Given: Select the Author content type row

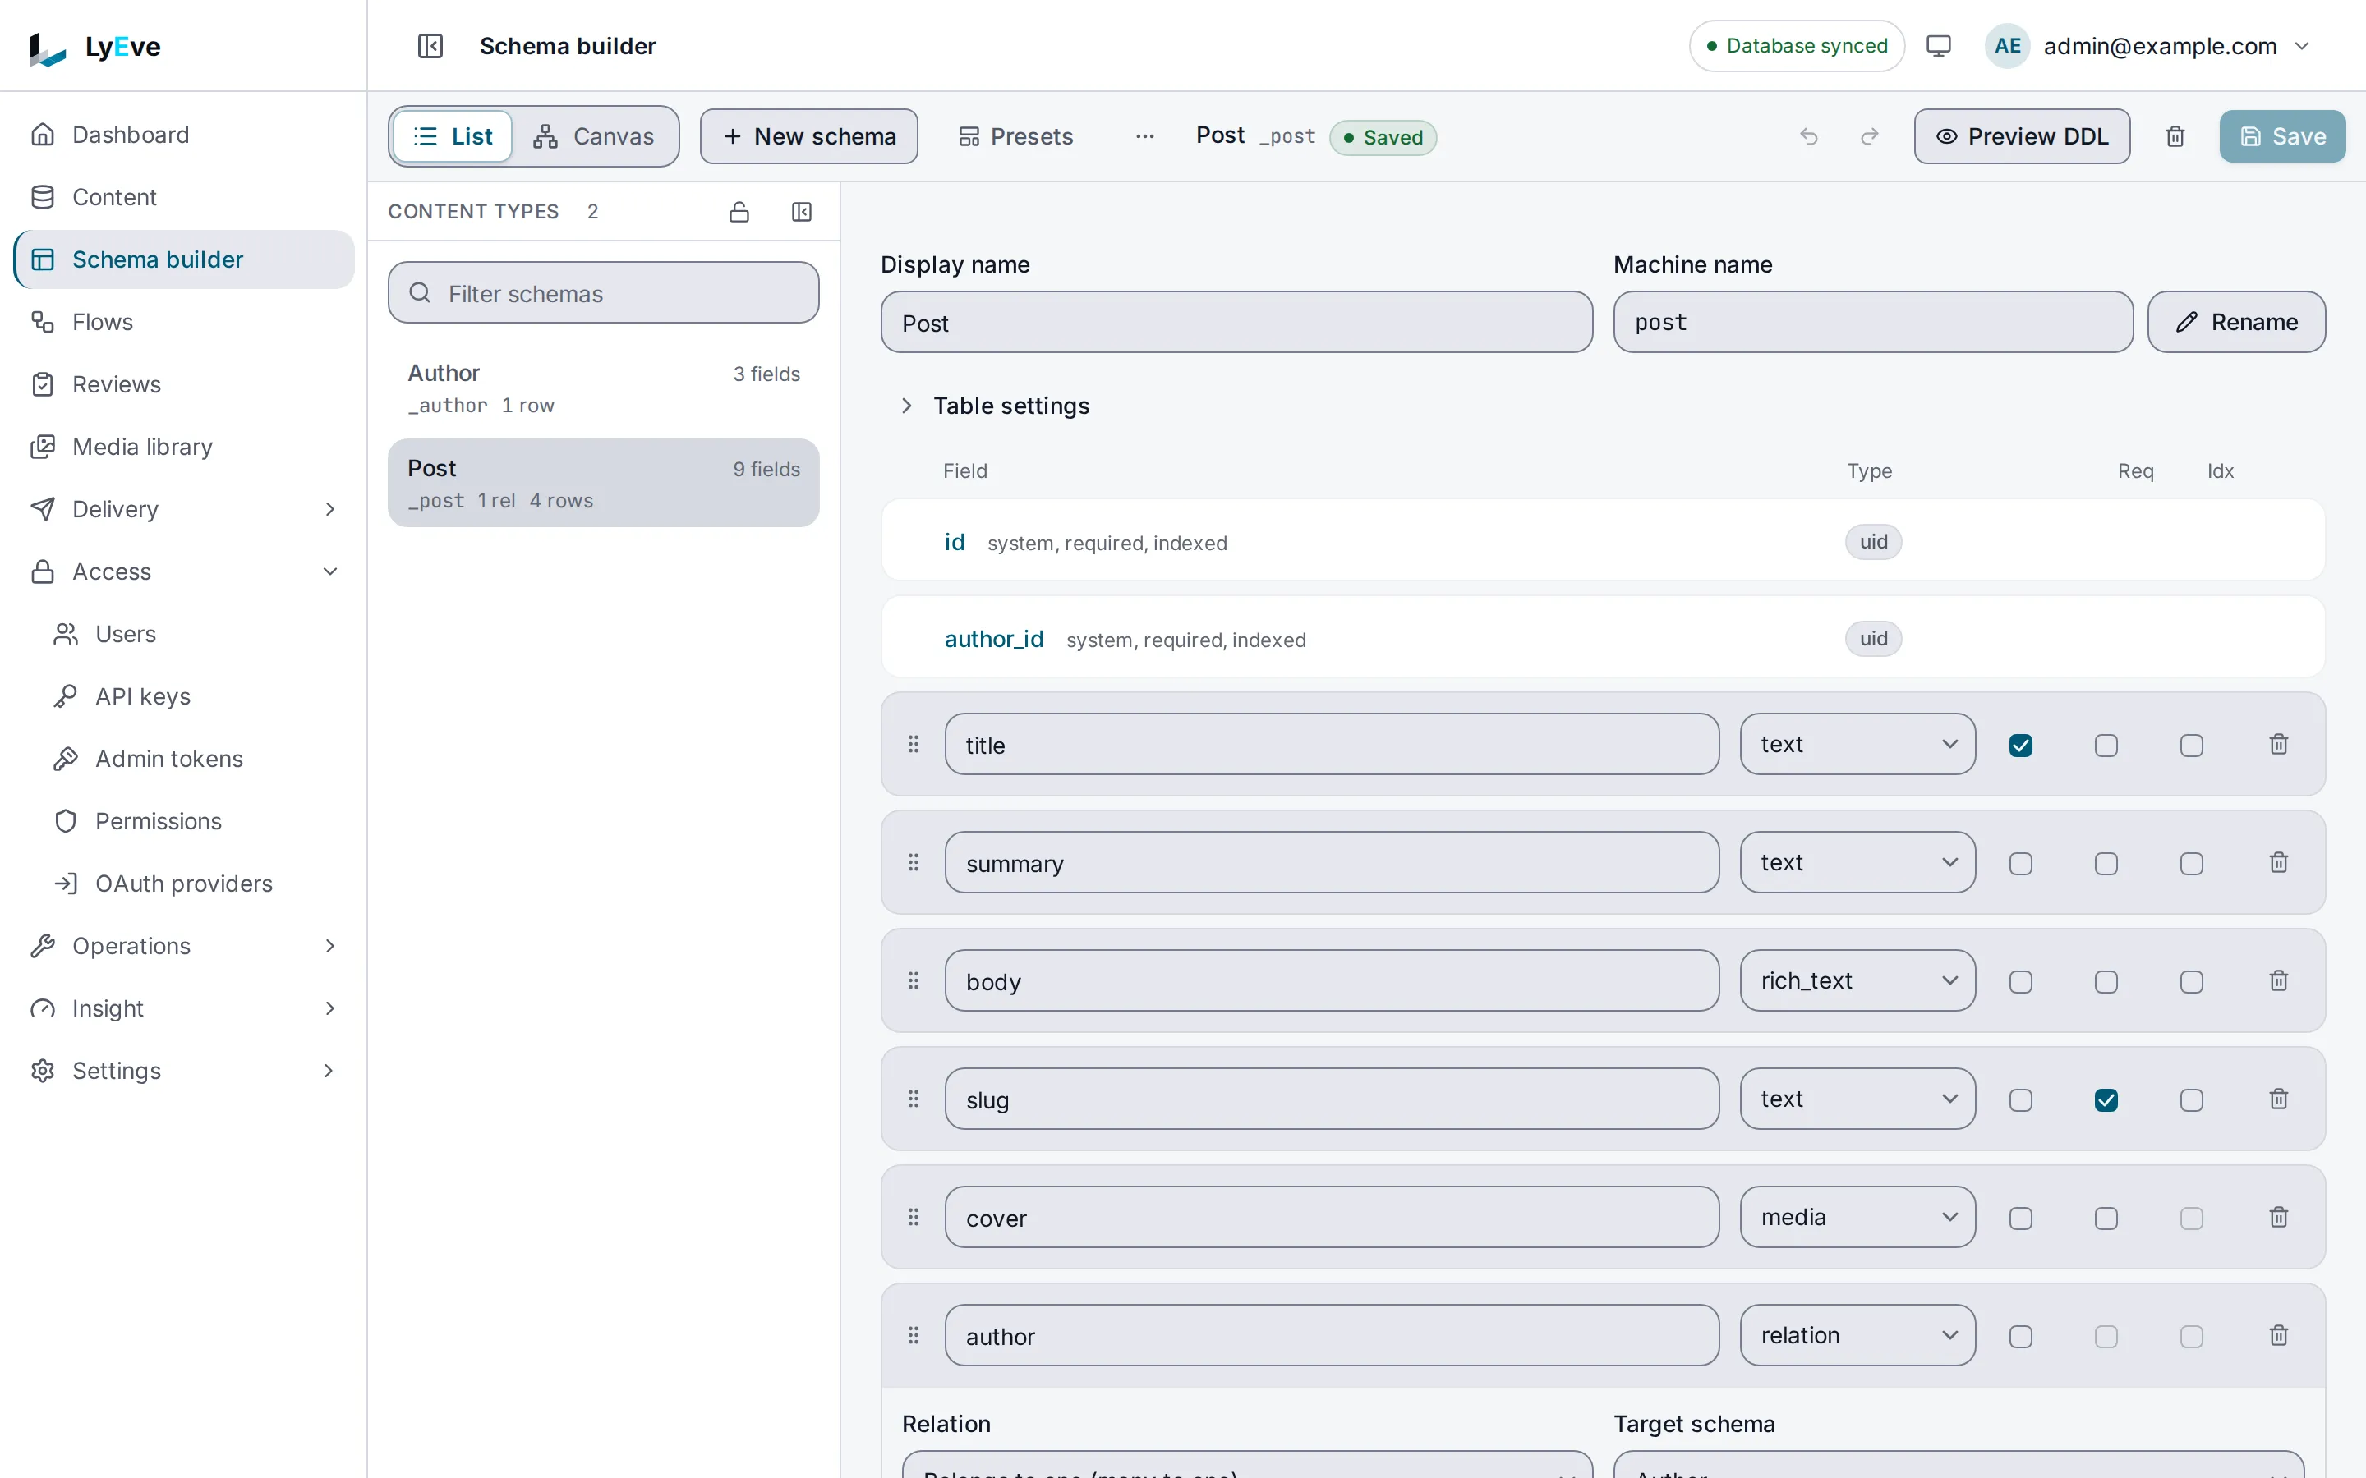Looking at the screenshot, I should click(x=603, y=388).
